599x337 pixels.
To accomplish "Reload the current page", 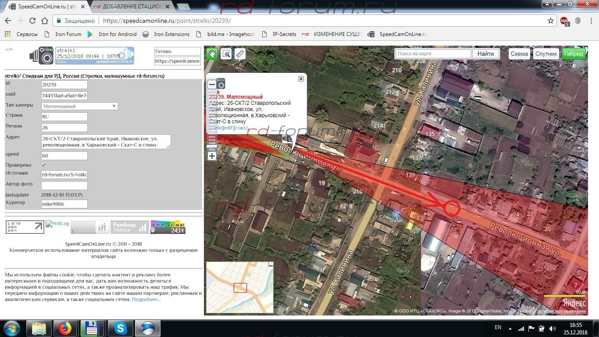I will [32, 21].
